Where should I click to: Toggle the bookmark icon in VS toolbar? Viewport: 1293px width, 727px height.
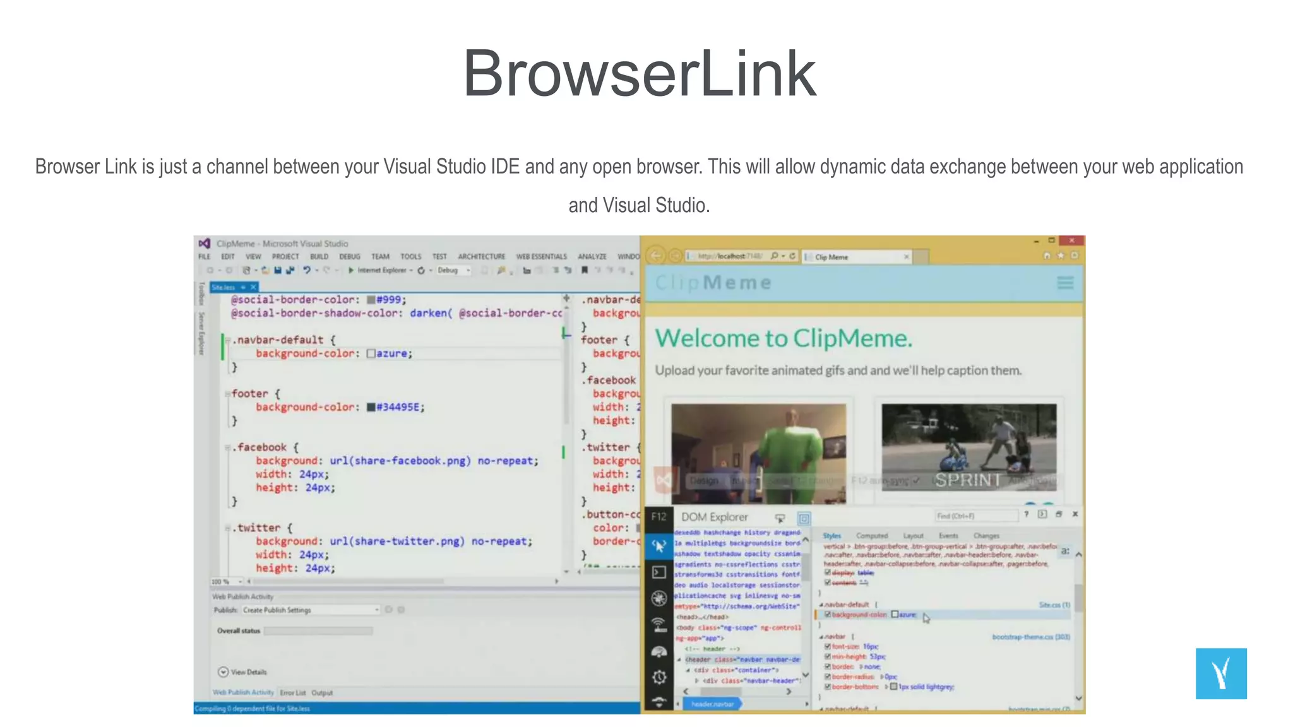click(x=585, y=270)
